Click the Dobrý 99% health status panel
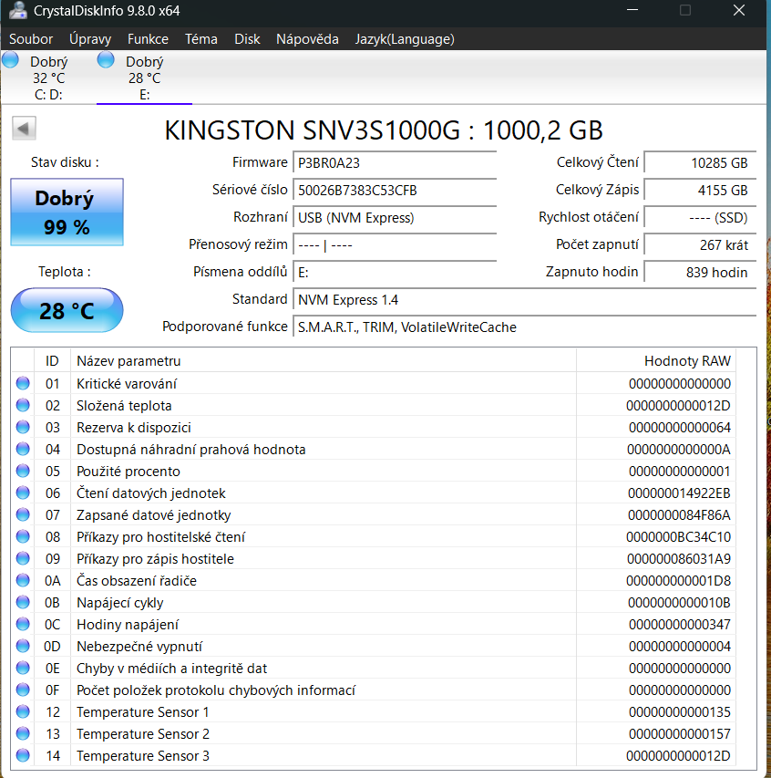Screen dimensions: 771x778 click(66, 212)
